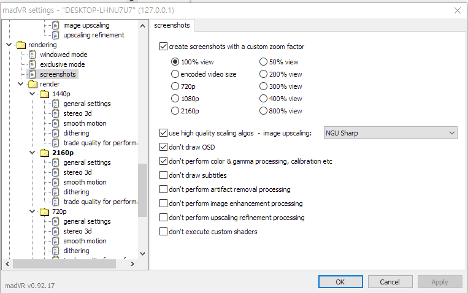Click the upscaling refinement page icon
Viewport: 468px width, 293px height.
(x=56, y=35)
